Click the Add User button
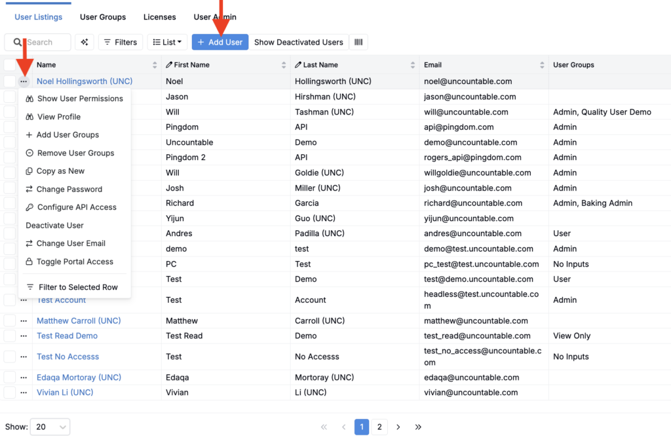Image resolution: width=671 pixels, height=438 pixels. click(x=220, y=42)
